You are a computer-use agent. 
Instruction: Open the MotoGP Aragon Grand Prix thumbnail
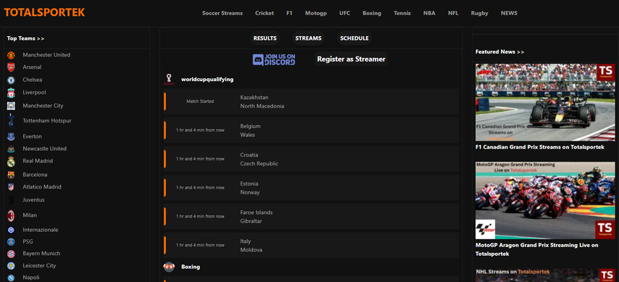click(545, 200)
